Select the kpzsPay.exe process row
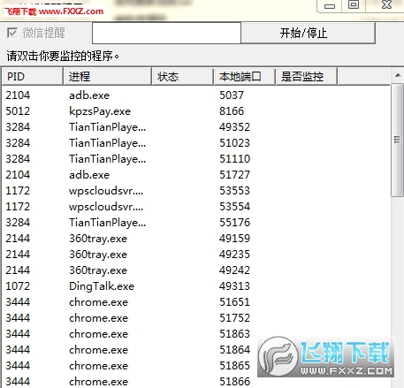 coord(196,111)
